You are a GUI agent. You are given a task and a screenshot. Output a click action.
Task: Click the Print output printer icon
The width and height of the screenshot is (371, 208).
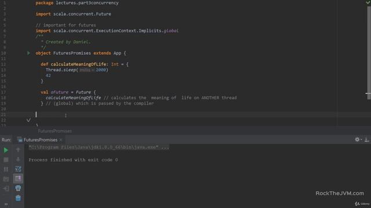click(18, 188)
